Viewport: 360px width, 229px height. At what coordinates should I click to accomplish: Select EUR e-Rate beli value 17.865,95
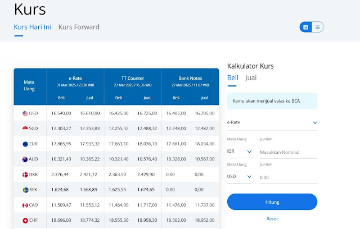61,144
